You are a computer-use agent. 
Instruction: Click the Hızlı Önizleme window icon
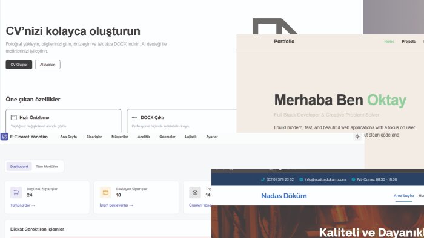click(x=14, y=118)
